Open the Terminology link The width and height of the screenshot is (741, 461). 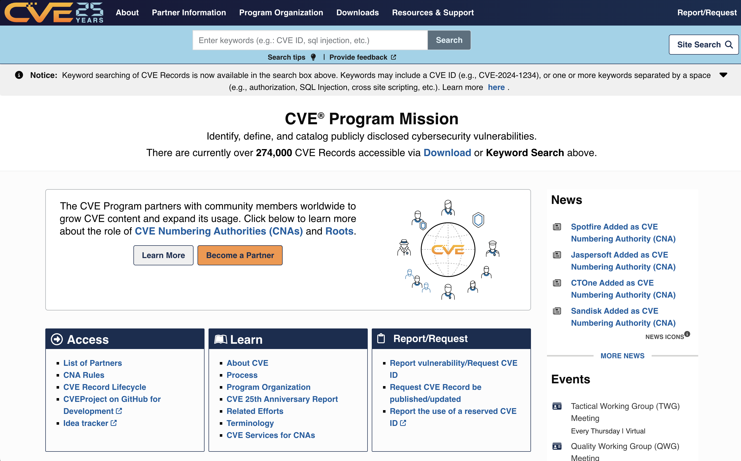[250, 423]
